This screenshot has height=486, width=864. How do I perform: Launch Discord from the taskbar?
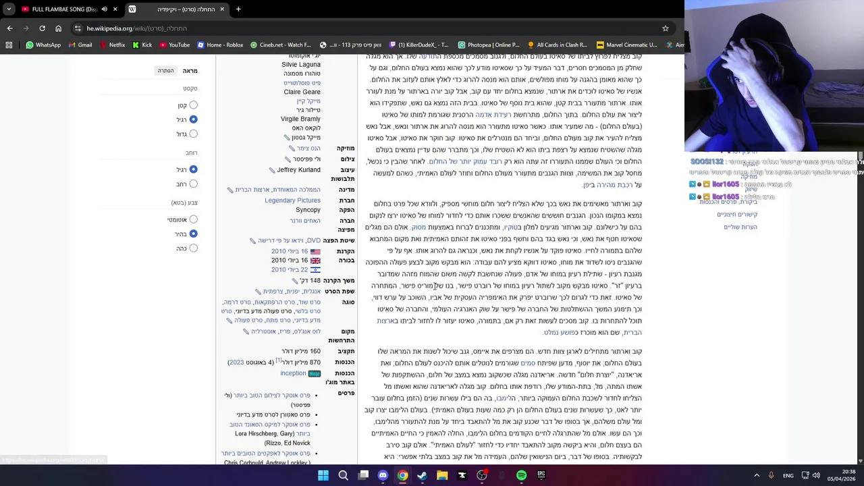(x=383, y=475)
